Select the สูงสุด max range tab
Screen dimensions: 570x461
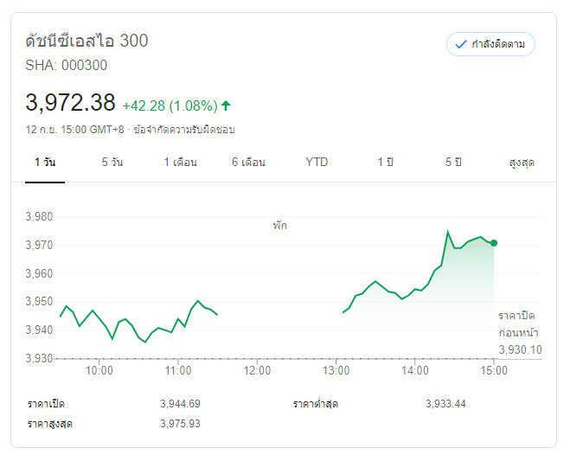tap(522, 163)
